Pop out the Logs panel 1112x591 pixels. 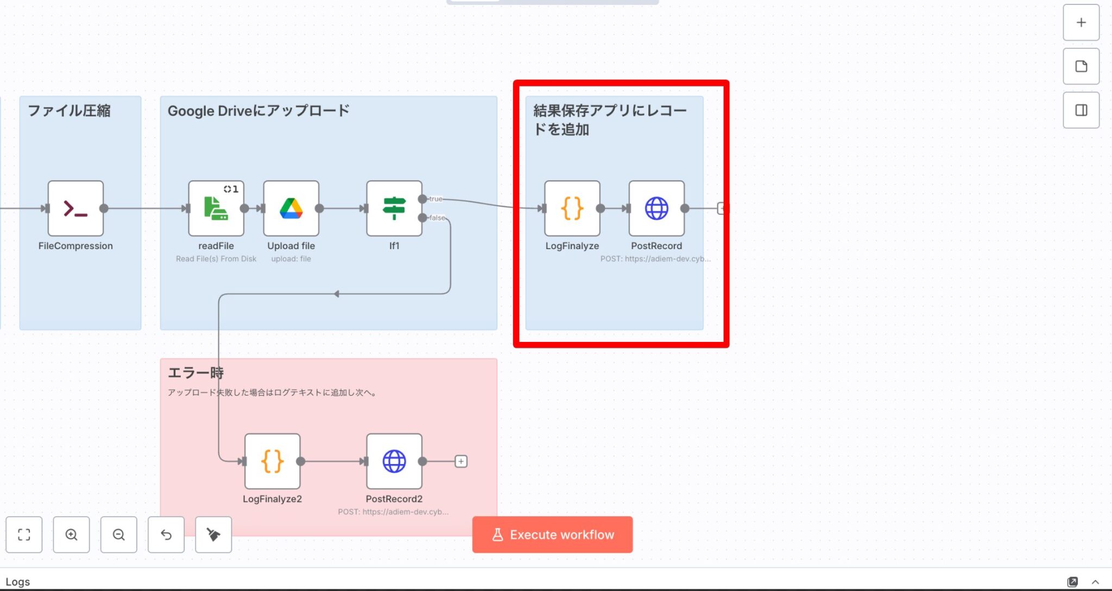1072,582
